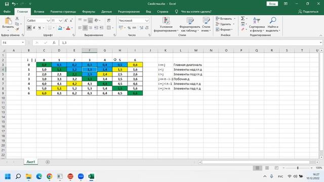Open File Explorer from taskbar
The image size is (324, 182).
[28, 176]
